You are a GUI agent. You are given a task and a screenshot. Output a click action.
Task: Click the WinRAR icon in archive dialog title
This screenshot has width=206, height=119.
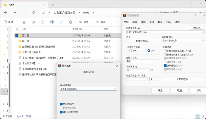(124, 15)
